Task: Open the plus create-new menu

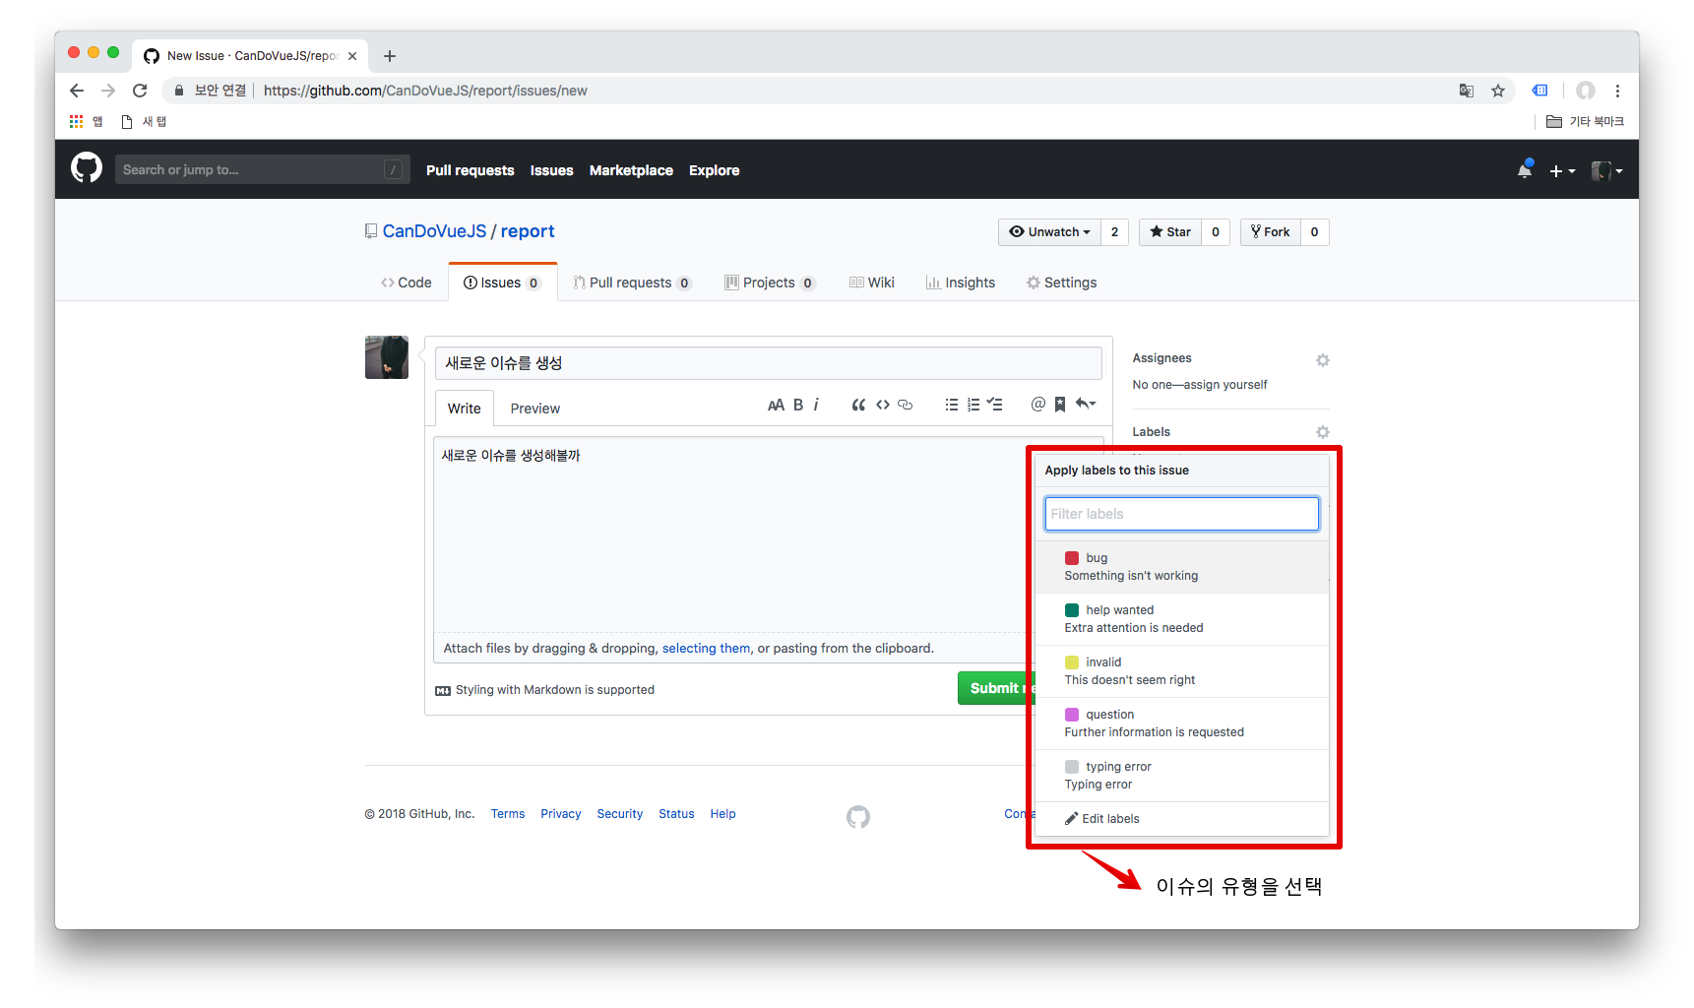Action: (1562, 170)
